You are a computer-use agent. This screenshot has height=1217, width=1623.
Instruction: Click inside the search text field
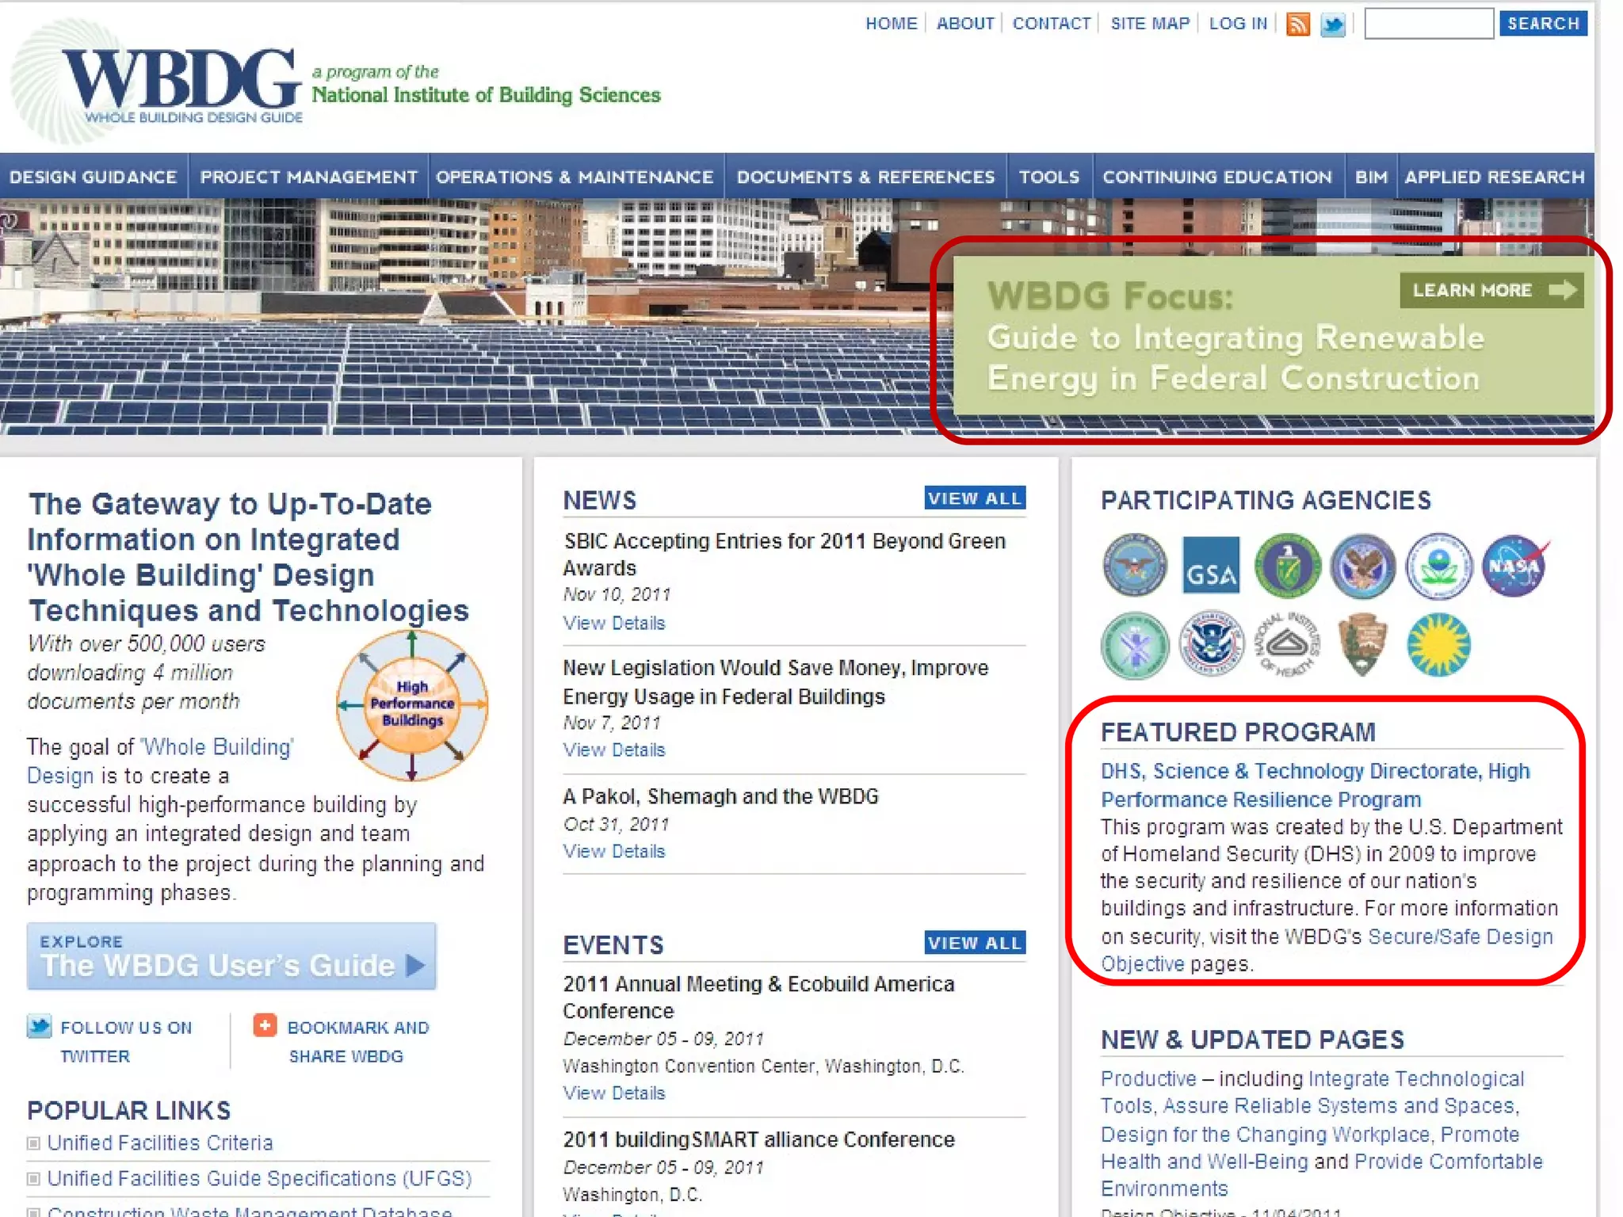1428,24
